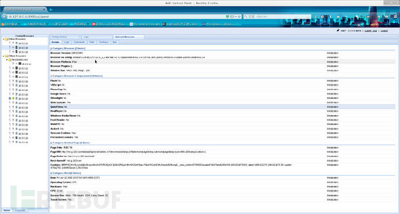Collapse the Offline Browsers tree node
The width and height of the screenshot is (400, 214).
pyautogui.click(x=3, y=56)
